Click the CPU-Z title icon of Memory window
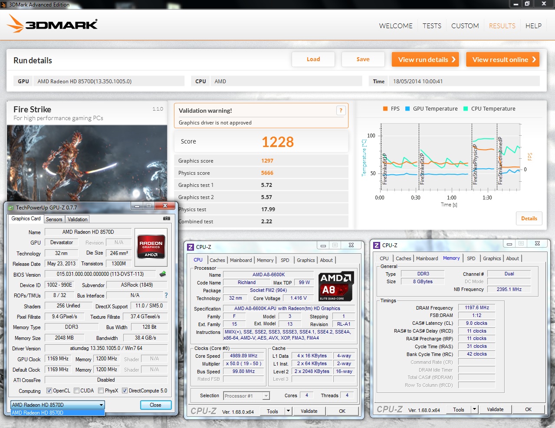Image resolution: width=555 pixels, height=428 pixels. point(377,245)
